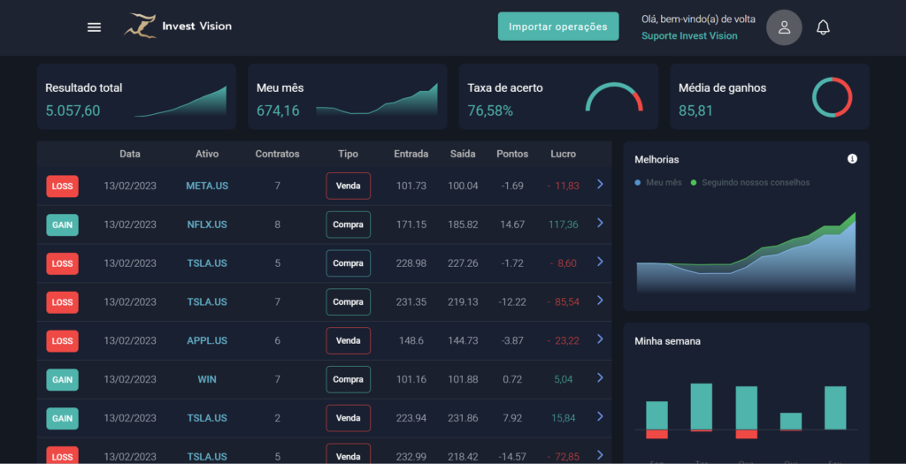Viewport: 906px width, 464px height.
Task: Open the user profile avatar
Action: [x=784, y=27]
